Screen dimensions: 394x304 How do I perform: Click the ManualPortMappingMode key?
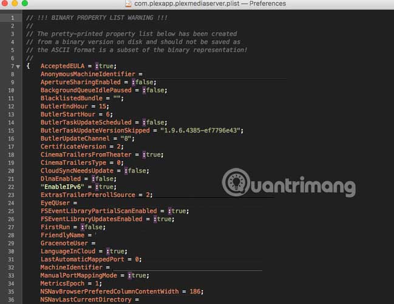(79, 275)
